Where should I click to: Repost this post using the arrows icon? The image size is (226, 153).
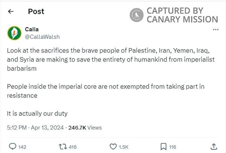point(62,147)
